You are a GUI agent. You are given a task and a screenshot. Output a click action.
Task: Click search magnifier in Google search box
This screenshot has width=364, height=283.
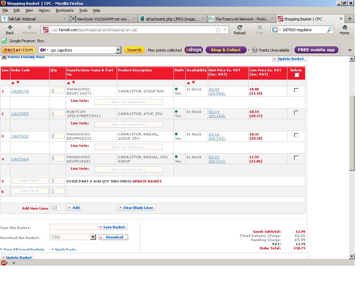330,30
